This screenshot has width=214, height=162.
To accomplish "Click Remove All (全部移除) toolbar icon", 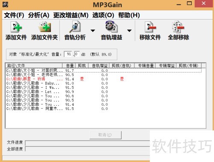I will [x=178, y=27].
